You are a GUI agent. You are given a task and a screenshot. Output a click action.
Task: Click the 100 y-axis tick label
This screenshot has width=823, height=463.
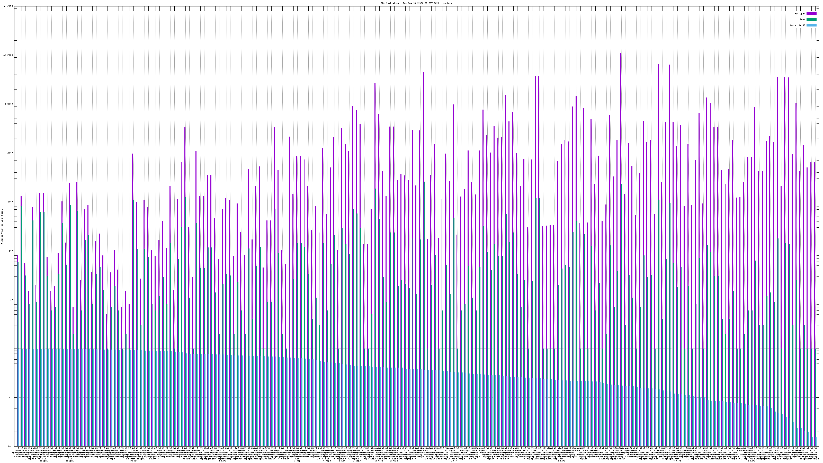[11, 251]
